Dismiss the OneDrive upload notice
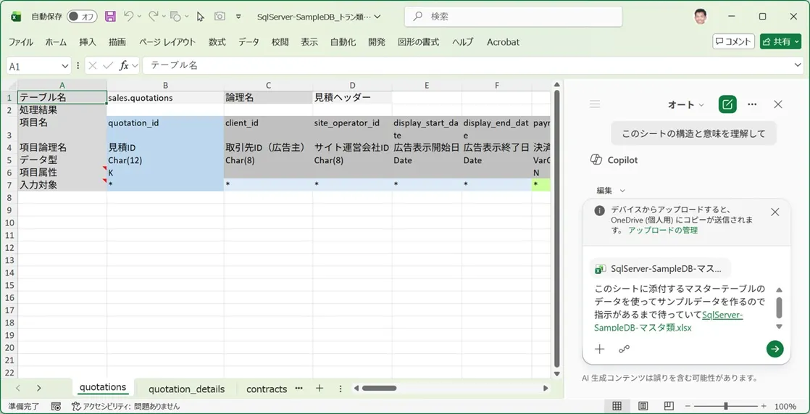810x414 pixels. point(775,212)
